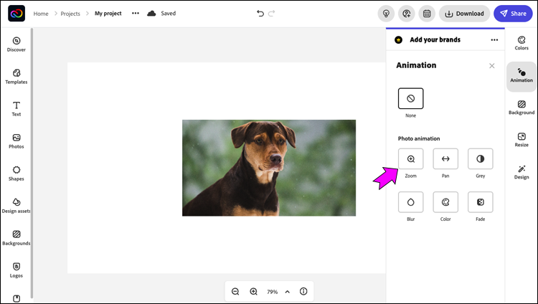Apply the Color animation effect
The width and height of the screenshot is (538, 304).
coord(445,202)
